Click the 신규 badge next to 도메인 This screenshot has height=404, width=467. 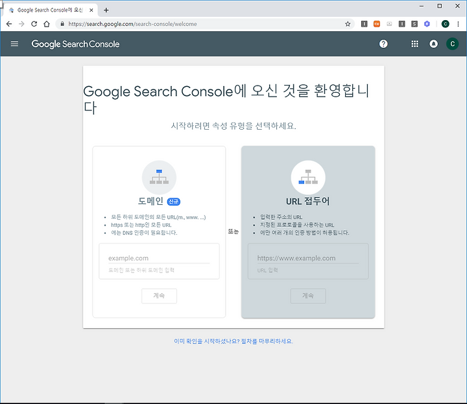coord(174,202)
